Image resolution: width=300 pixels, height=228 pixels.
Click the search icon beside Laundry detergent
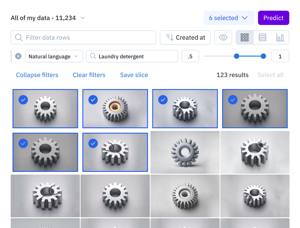pyautogui.click(x=94, y=56)
